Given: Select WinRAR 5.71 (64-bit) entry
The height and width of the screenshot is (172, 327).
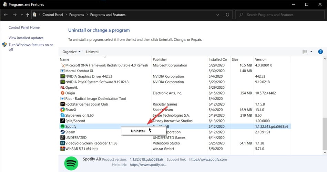Looking at the screenshot, I should 81,149.
